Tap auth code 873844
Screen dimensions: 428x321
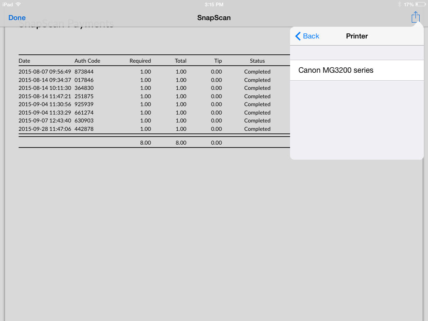click(x=84, y=72)
